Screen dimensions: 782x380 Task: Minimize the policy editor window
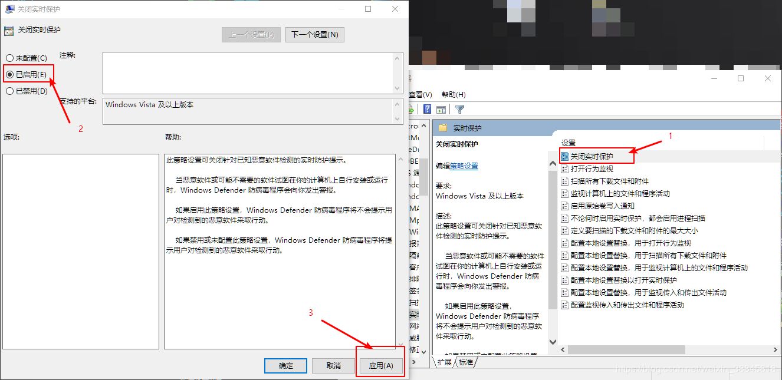point(714,78)
